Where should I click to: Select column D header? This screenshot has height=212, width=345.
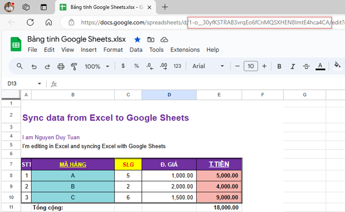169,95
